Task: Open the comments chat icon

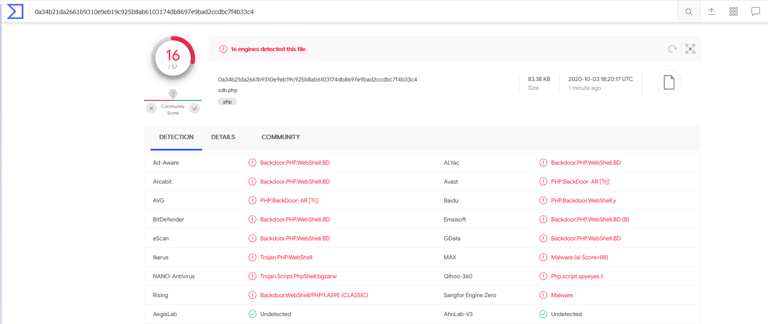Action: click(756, 11)
